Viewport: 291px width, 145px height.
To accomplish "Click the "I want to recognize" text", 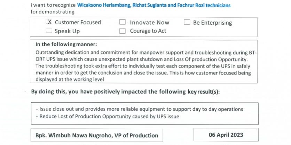I will pyautogui.click(x=53, y=6).
